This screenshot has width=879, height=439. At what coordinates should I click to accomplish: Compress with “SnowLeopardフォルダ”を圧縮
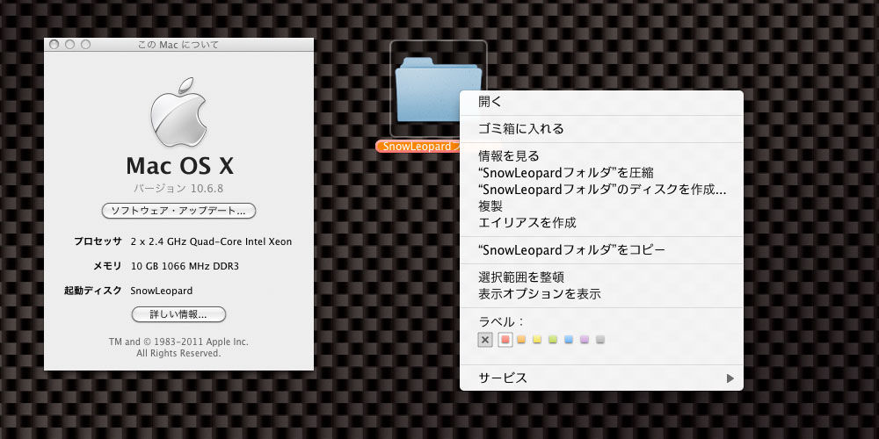(601, 172)
